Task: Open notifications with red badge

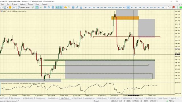Action: pos(173,7)
